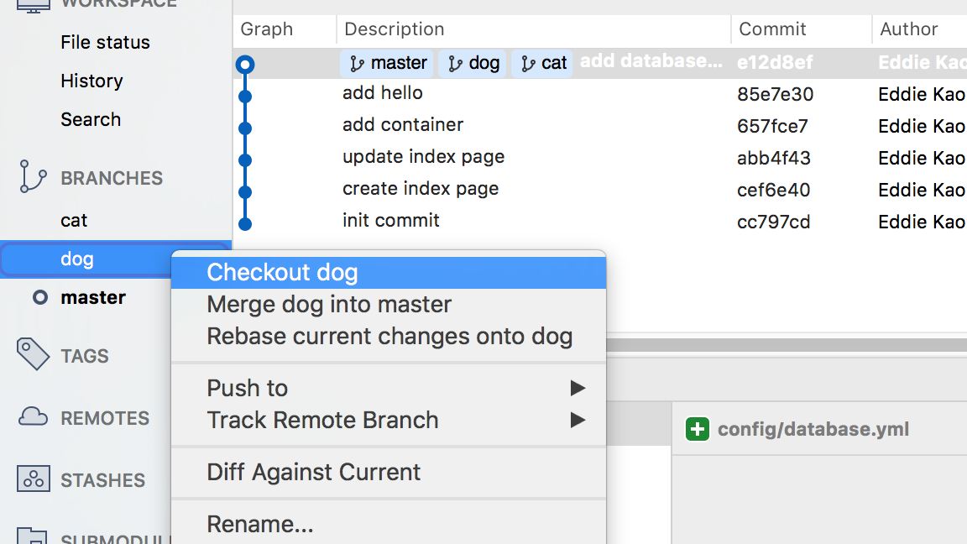Screen dimensions: 967x544
Task: Open File status in Workspace
Action: click(x=105, y=42)
